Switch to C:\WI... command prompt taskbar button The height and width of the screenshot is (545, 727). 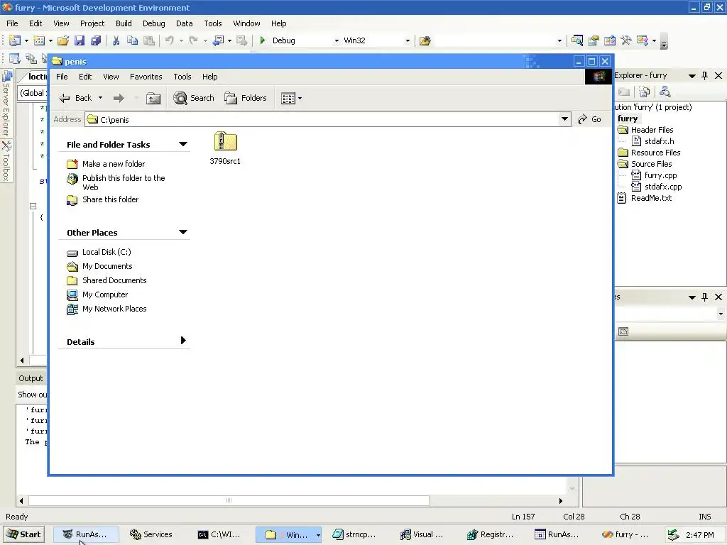(x=219, y=534)
